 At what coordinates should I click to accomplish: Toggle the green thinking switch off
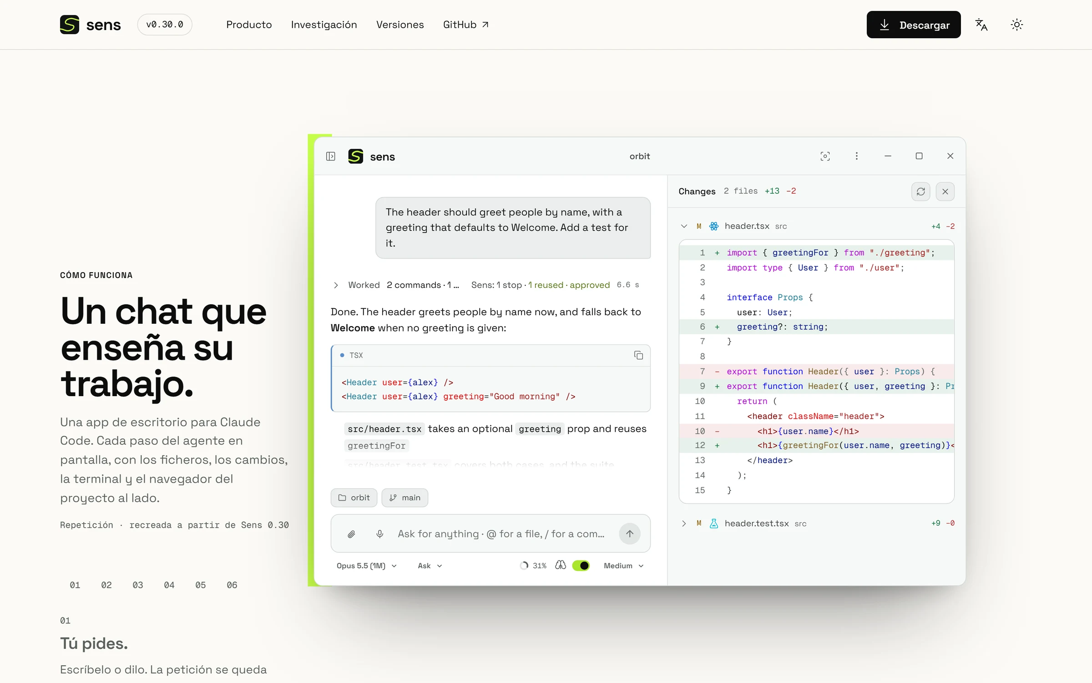[581, 566]
